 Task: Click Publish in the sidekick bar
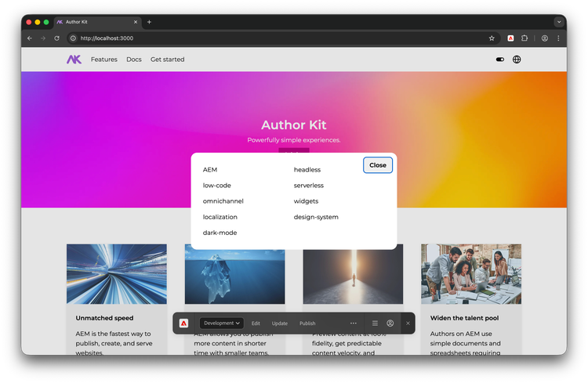coord(307,323)
